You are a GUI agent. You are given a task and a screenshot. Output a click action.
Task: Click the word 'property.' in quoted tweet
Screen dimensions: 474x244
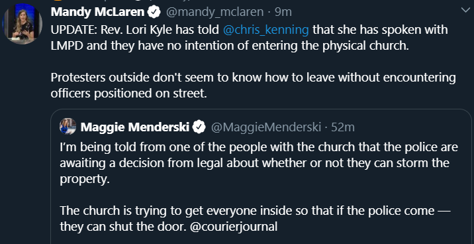pos(84,179)
